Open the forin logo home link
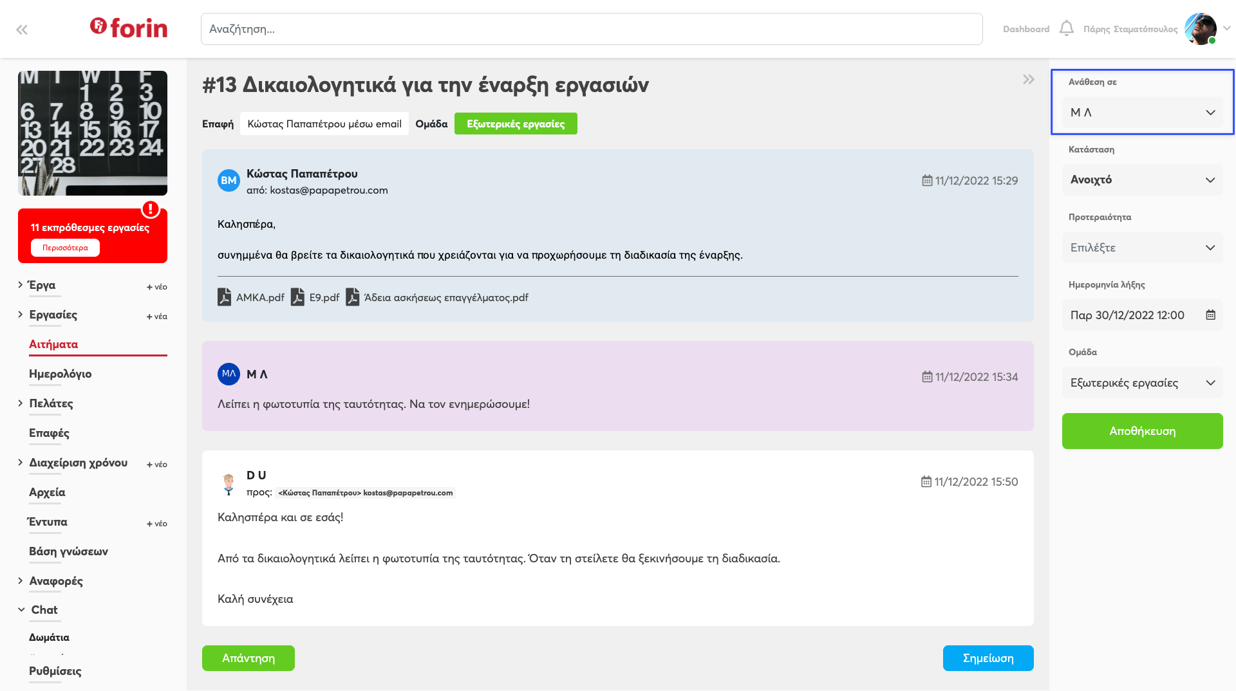The image size is (1236, 691). (x=129, y=27)
